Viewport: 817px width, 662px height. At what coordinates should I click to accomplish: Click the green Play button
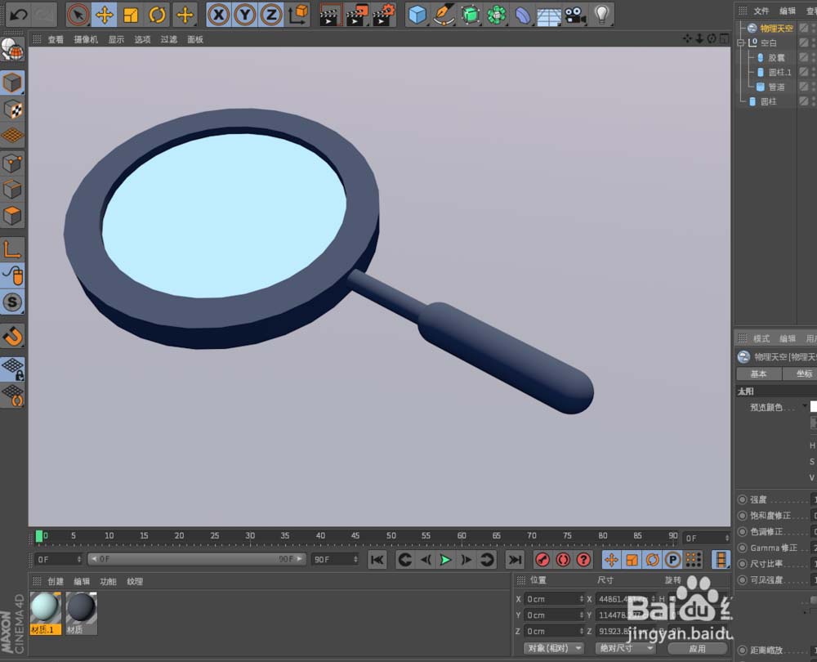pyautogui.click(x=445, y=559)
